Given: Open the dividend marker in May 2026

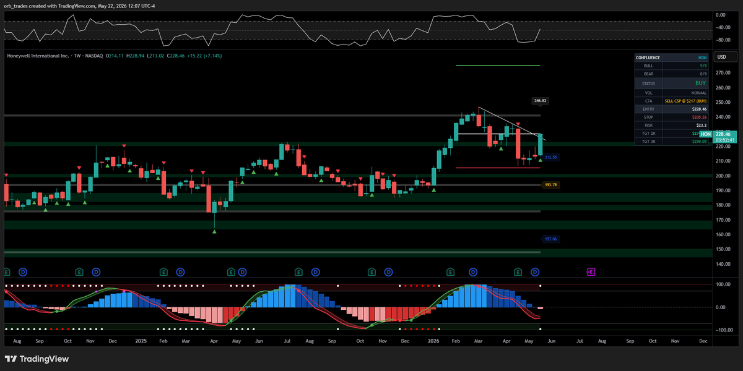Looking at the screenshot, I should pos(535,271).
